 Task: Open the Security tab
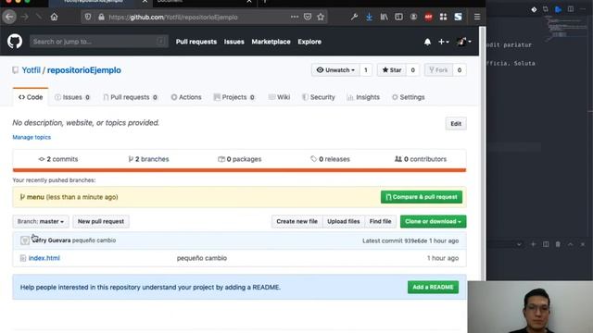(319, 97)
